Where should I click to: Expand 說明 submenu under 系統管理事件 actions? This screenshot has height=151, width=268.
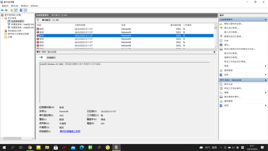click(266, 75)
